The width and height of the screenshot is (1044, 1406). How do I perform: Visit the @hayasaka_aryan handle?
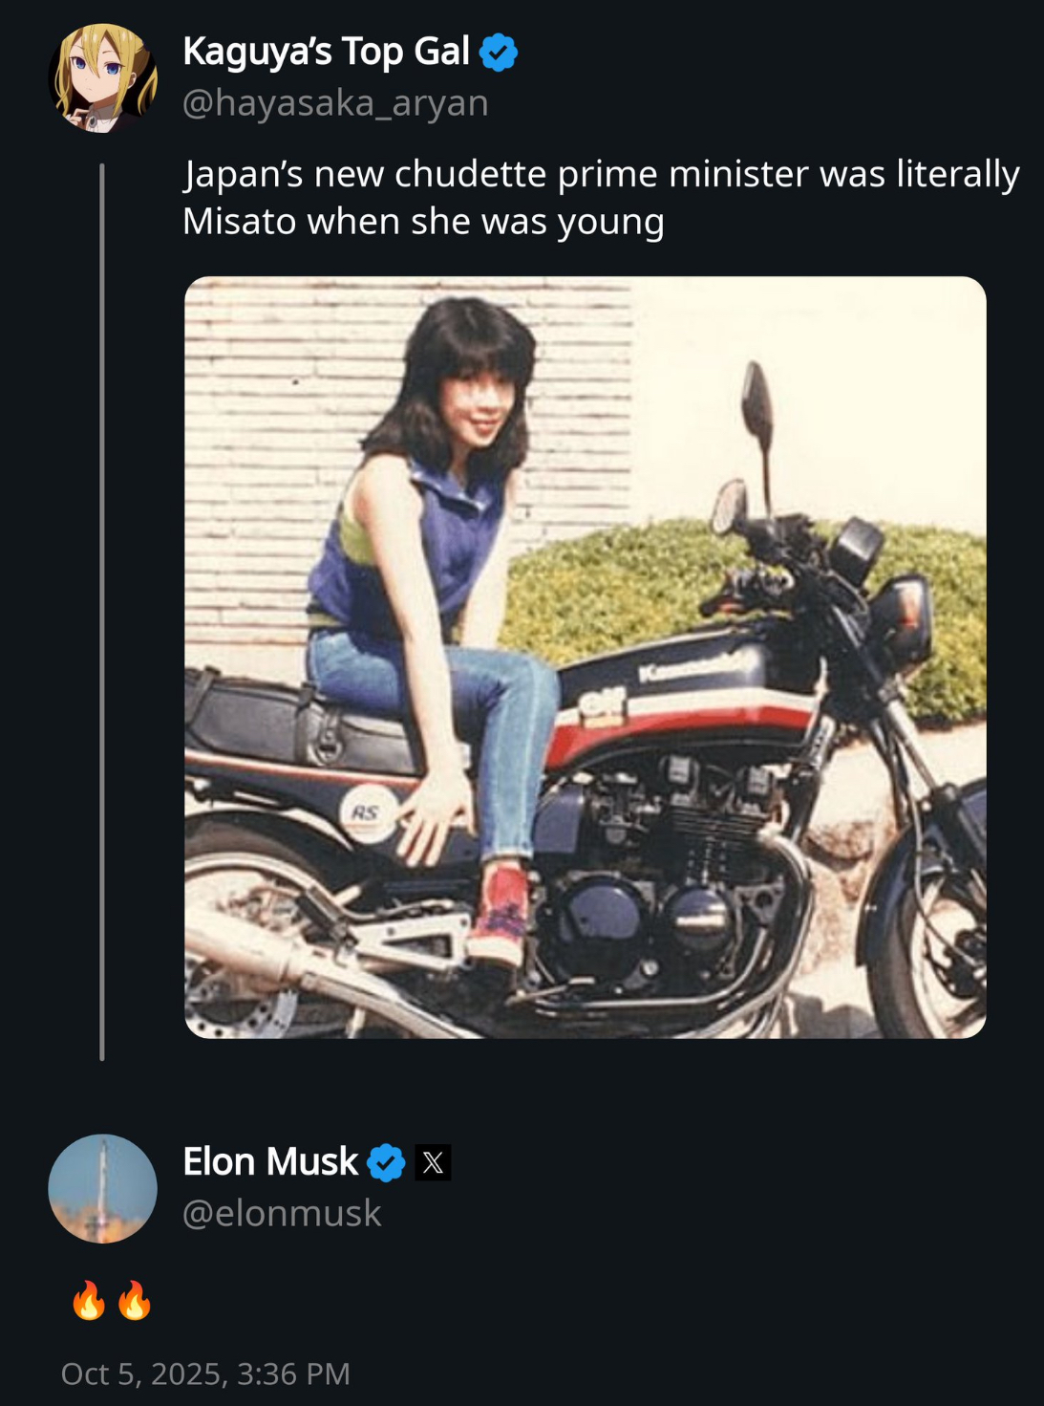coord(335,102)
